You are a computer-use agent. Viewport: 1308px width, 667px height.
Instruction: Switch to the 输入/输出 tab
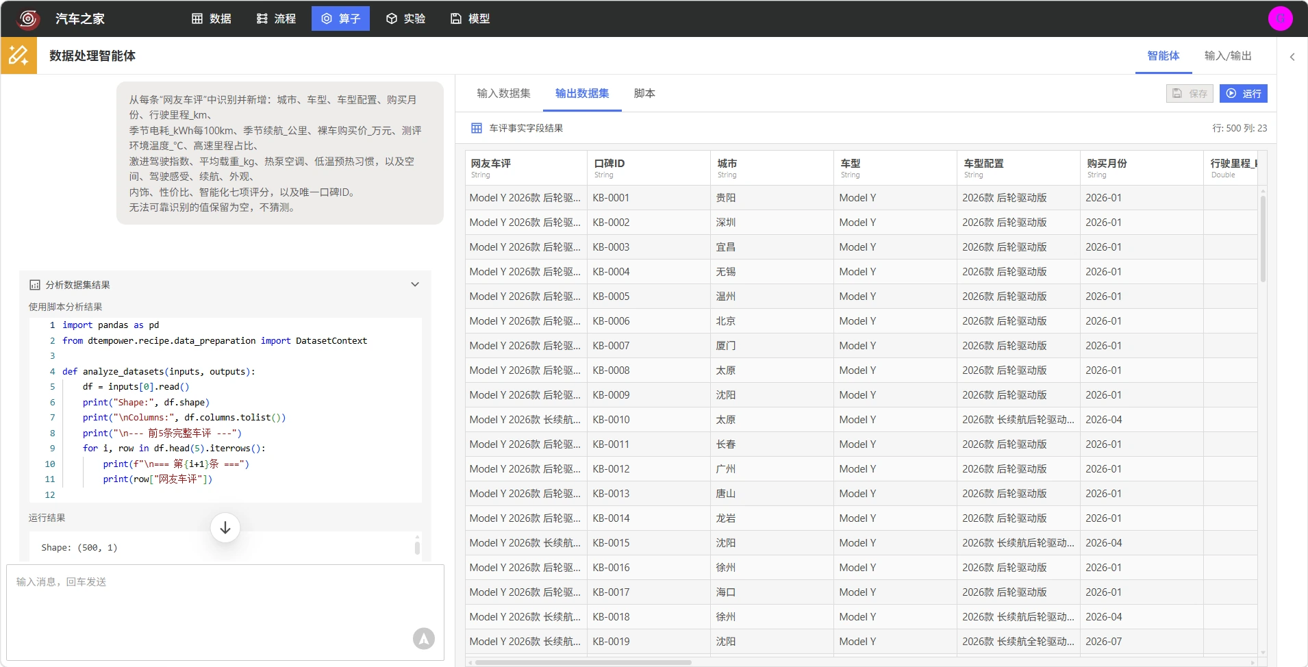click(x=1227, y=55)
